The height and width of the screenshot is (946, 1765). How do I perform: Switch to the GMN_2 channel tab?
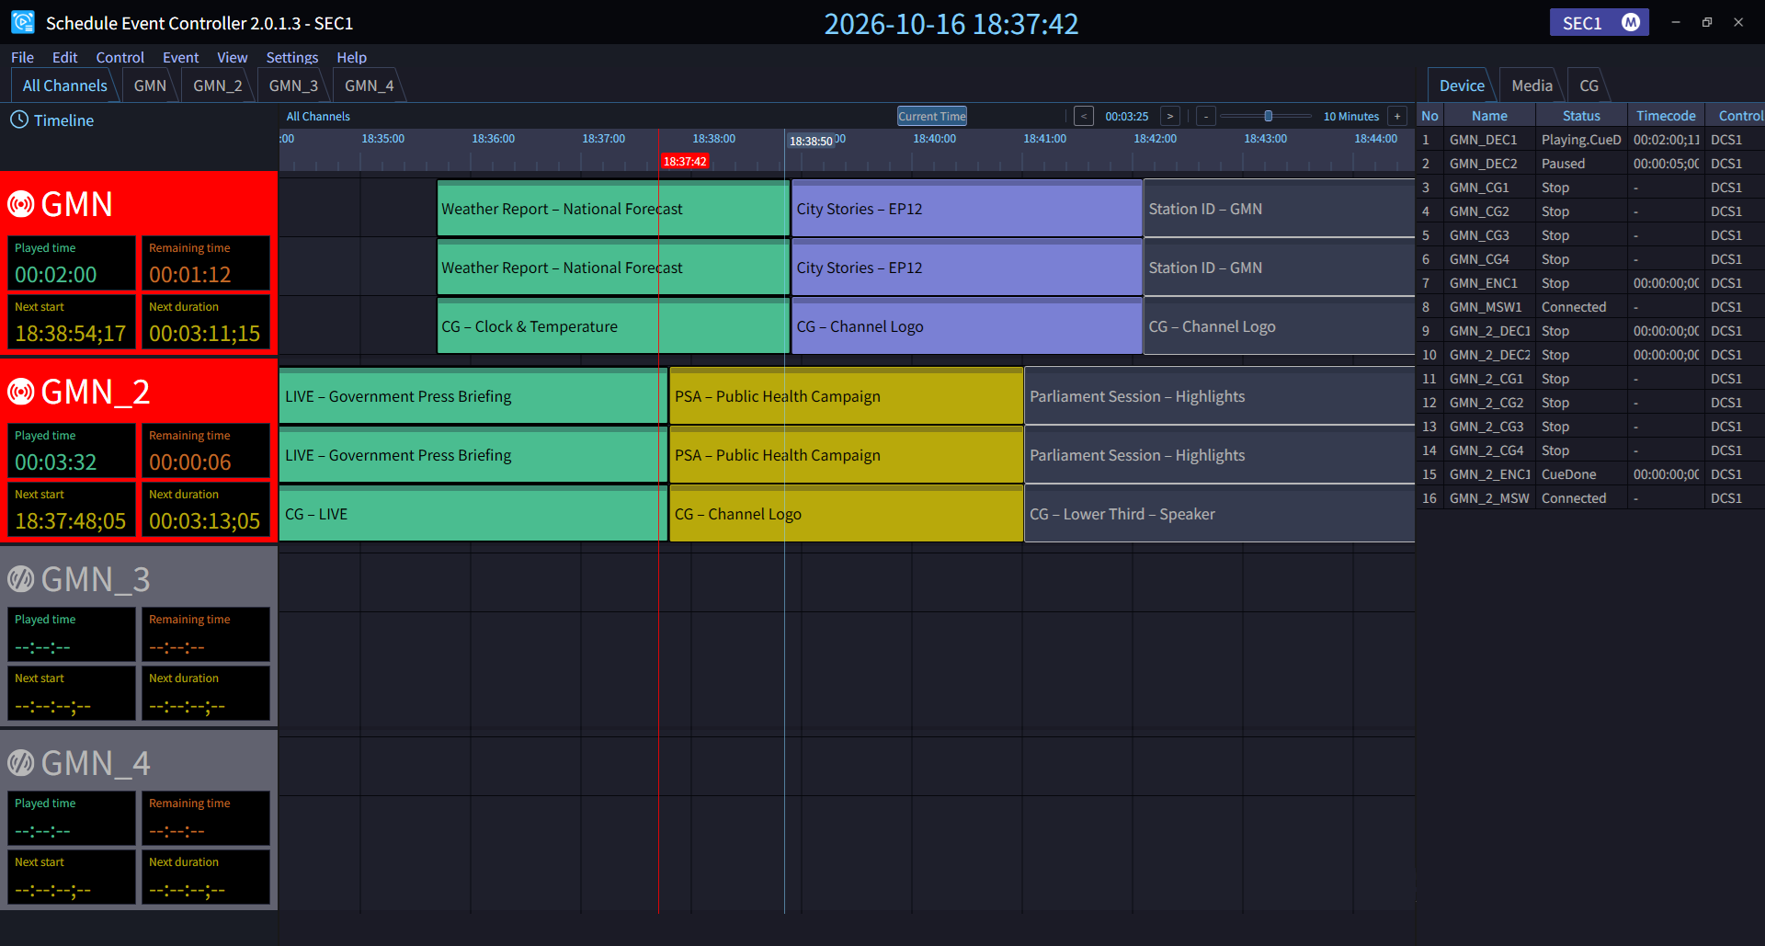pos(218,85)
